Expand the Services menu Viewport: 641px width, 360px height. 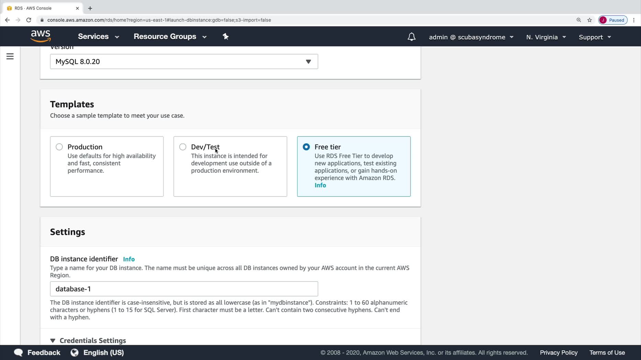click(x=99, y=37)
